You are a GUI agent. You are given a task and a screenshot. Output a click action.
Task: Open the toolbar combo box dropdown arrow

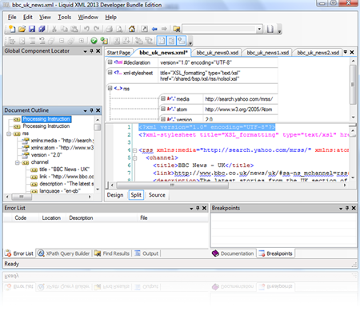259,29
